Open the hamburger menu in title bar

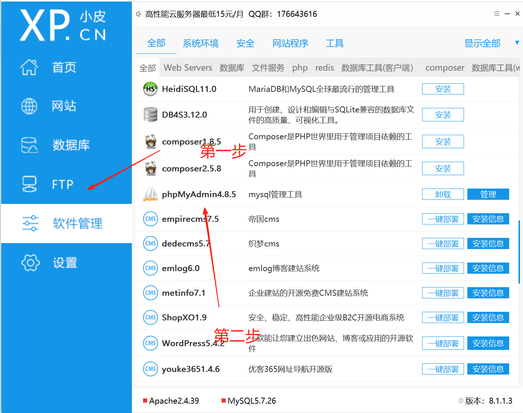click(x=497, y=14)
